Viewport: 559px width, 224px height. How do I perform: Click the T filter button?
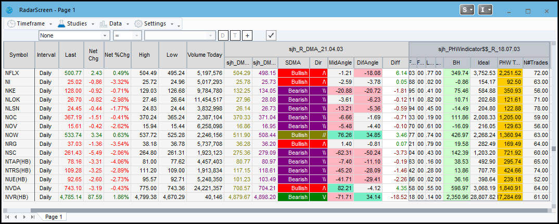tap(235, 35)
